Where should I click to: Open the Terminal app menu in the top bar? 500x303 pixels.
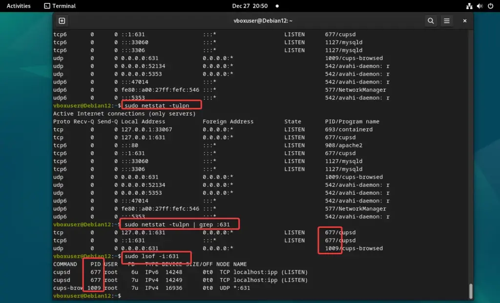pyautogui.click(x=60, y=6)
